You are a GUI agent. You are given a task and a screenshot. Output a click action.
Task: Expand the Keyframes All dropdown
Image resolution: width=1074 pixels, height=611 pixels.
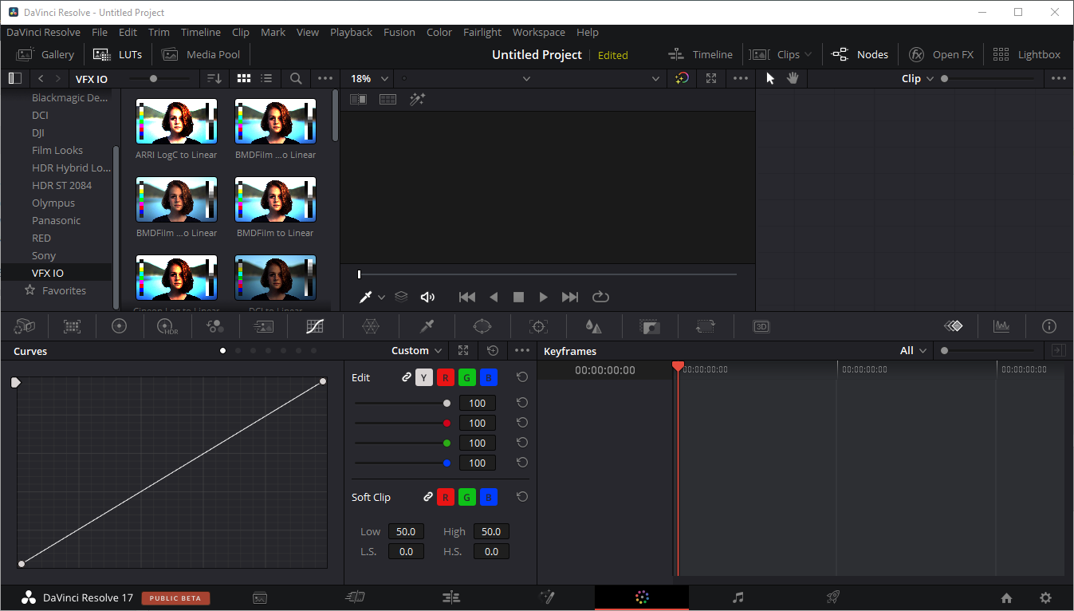click(x=913, y=351)
